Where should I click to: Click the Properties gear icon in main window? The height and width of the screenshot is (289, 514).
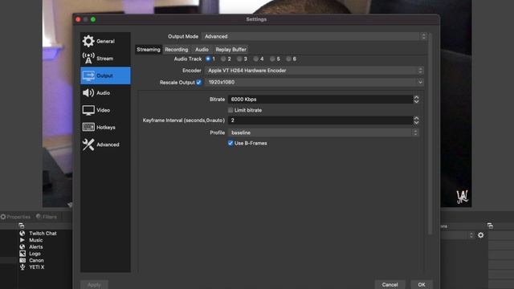3,217
